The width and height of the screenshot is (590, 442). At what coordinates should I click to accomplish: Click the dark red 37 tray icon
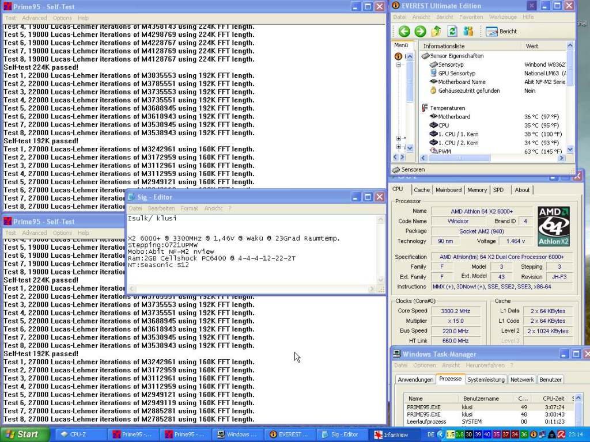coord(505,435)
